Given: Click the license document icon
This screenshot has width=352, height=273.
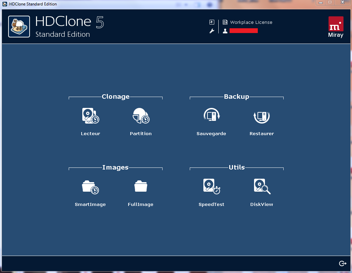Looking at the screenshot, I should 225,22.
